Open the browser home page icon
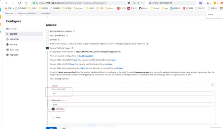The width and height of the screenshot is (223, 129). (x=26, y=3)
